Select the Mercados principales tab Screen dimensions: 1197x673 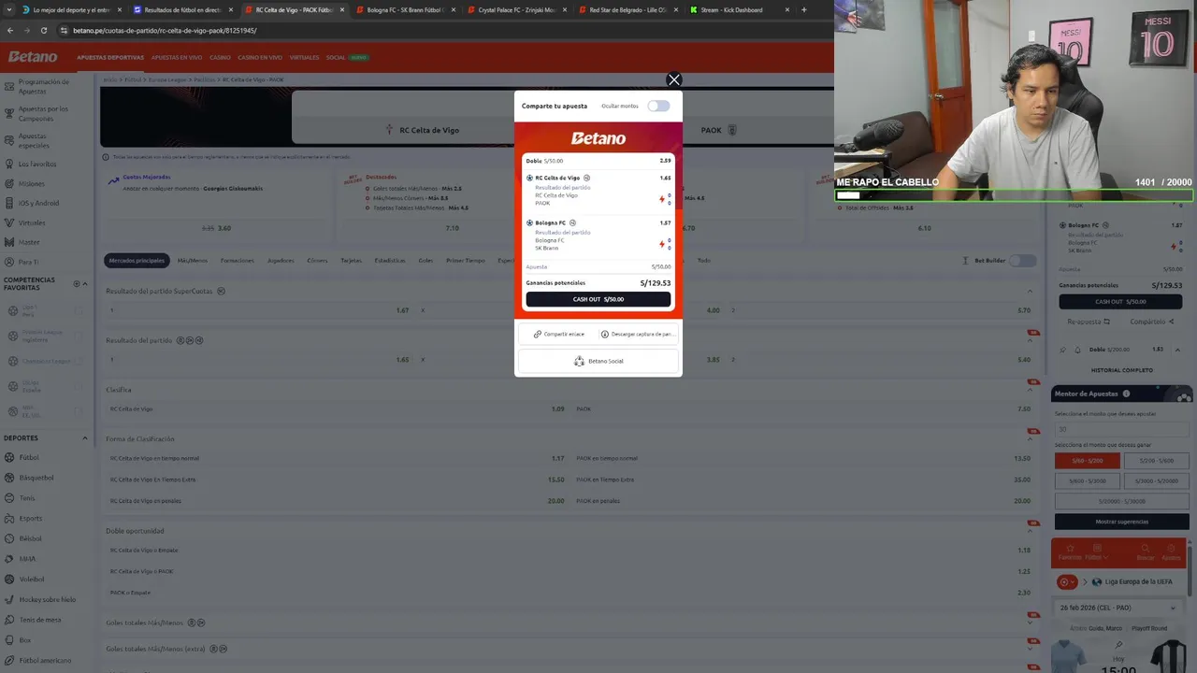137,260
